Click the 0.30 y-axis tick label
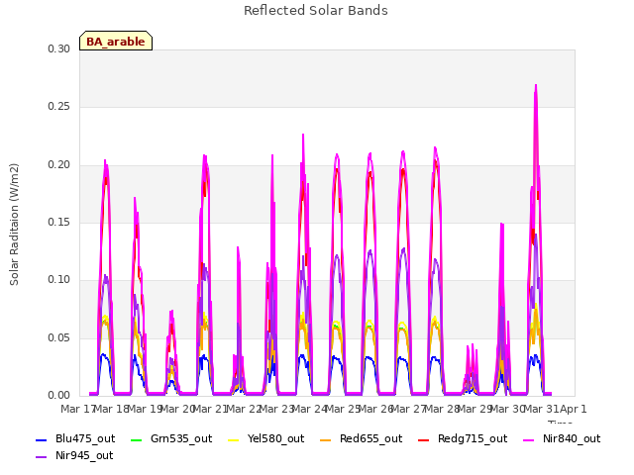 coord(58,48)
